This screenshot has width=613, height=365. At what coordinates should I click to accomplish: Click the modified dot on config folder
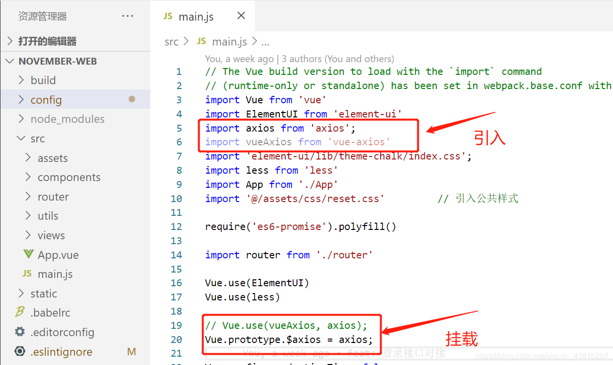(132, 99)
